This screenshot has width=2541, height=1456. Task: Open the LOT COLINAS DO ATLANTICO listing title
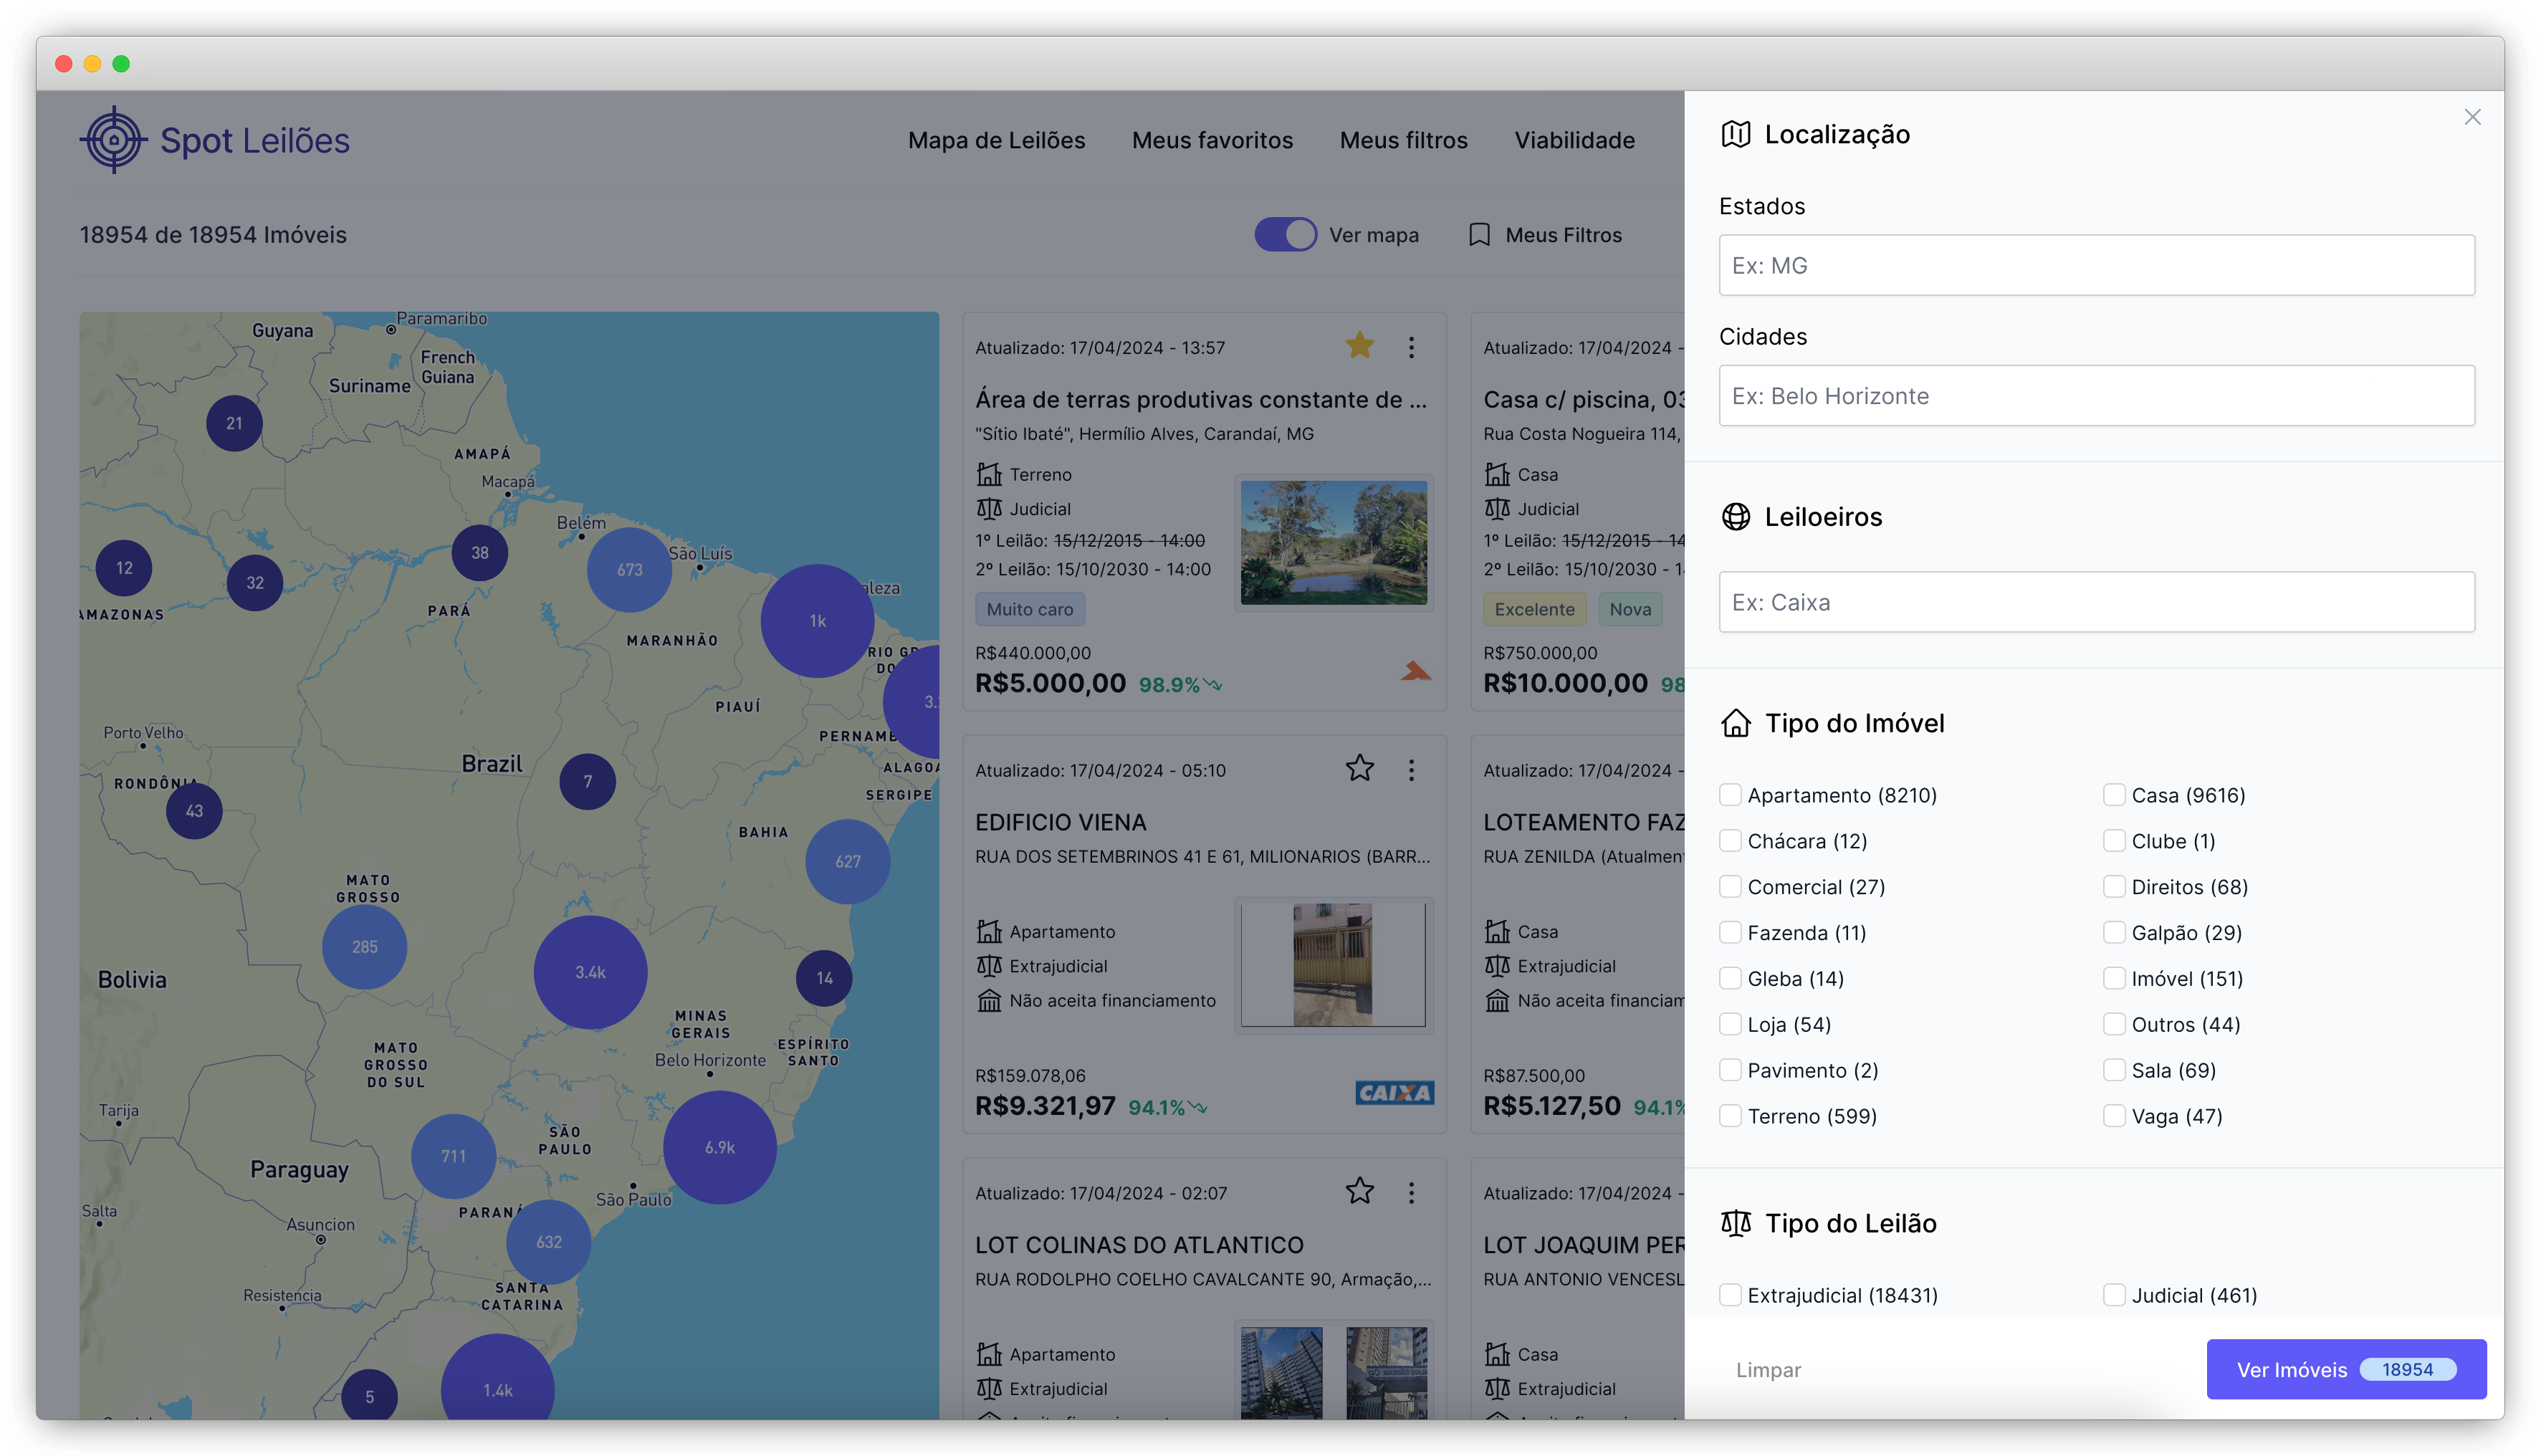click(1139, 1245)
